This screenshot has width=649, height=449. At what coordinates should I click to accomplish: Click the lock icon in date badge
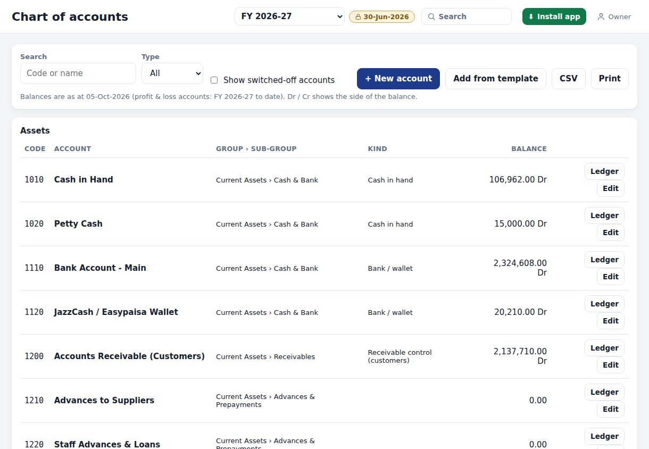358,16
